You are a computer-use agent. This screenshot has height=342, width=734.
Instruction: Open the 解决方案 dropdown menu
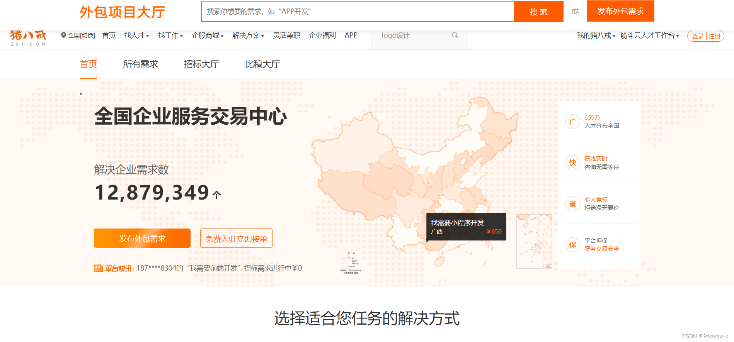[x=248, y=36]
